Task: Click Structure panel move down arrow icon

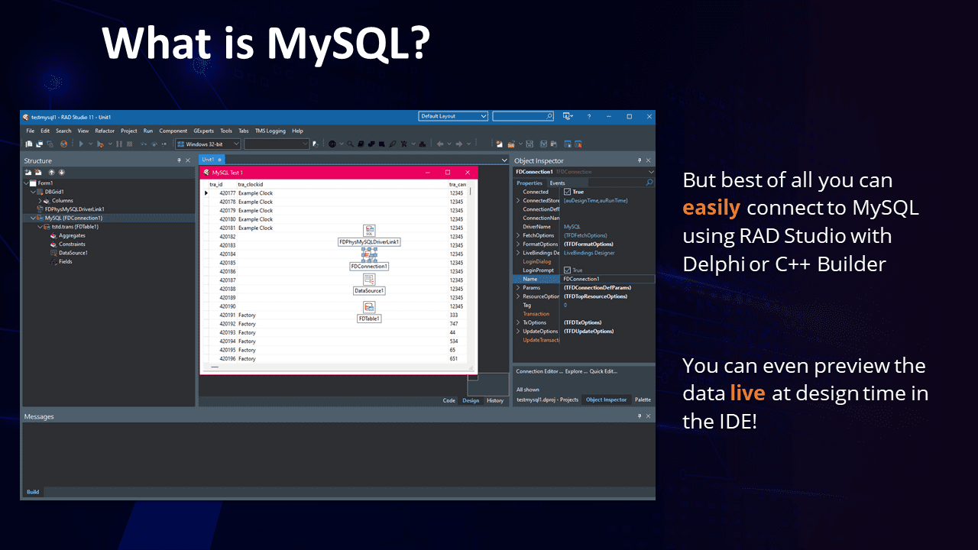Action: click(x=62, y=173)
